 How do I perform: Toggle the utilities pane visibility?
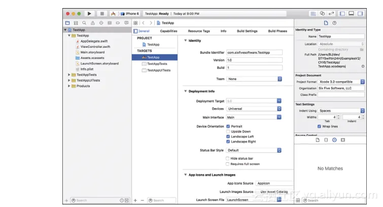click(x=360, y=14)
